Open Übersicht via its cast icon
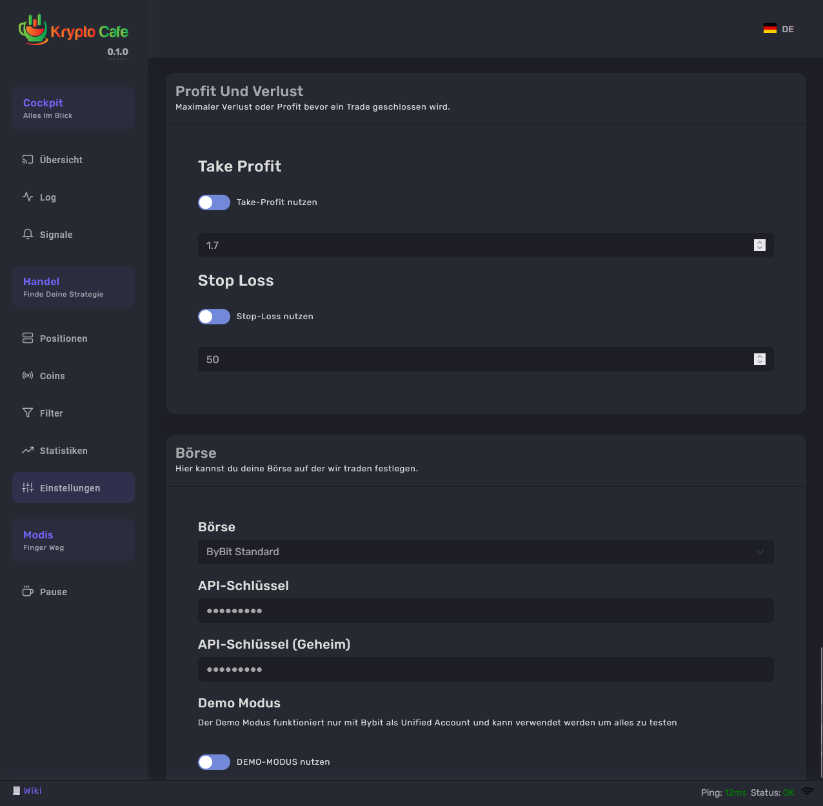Image resolution: width=823 pixels, height=806 pixels. point(28,160)
